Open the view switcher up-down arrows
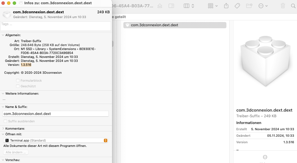The image size is (297, 163). point(193,6)
